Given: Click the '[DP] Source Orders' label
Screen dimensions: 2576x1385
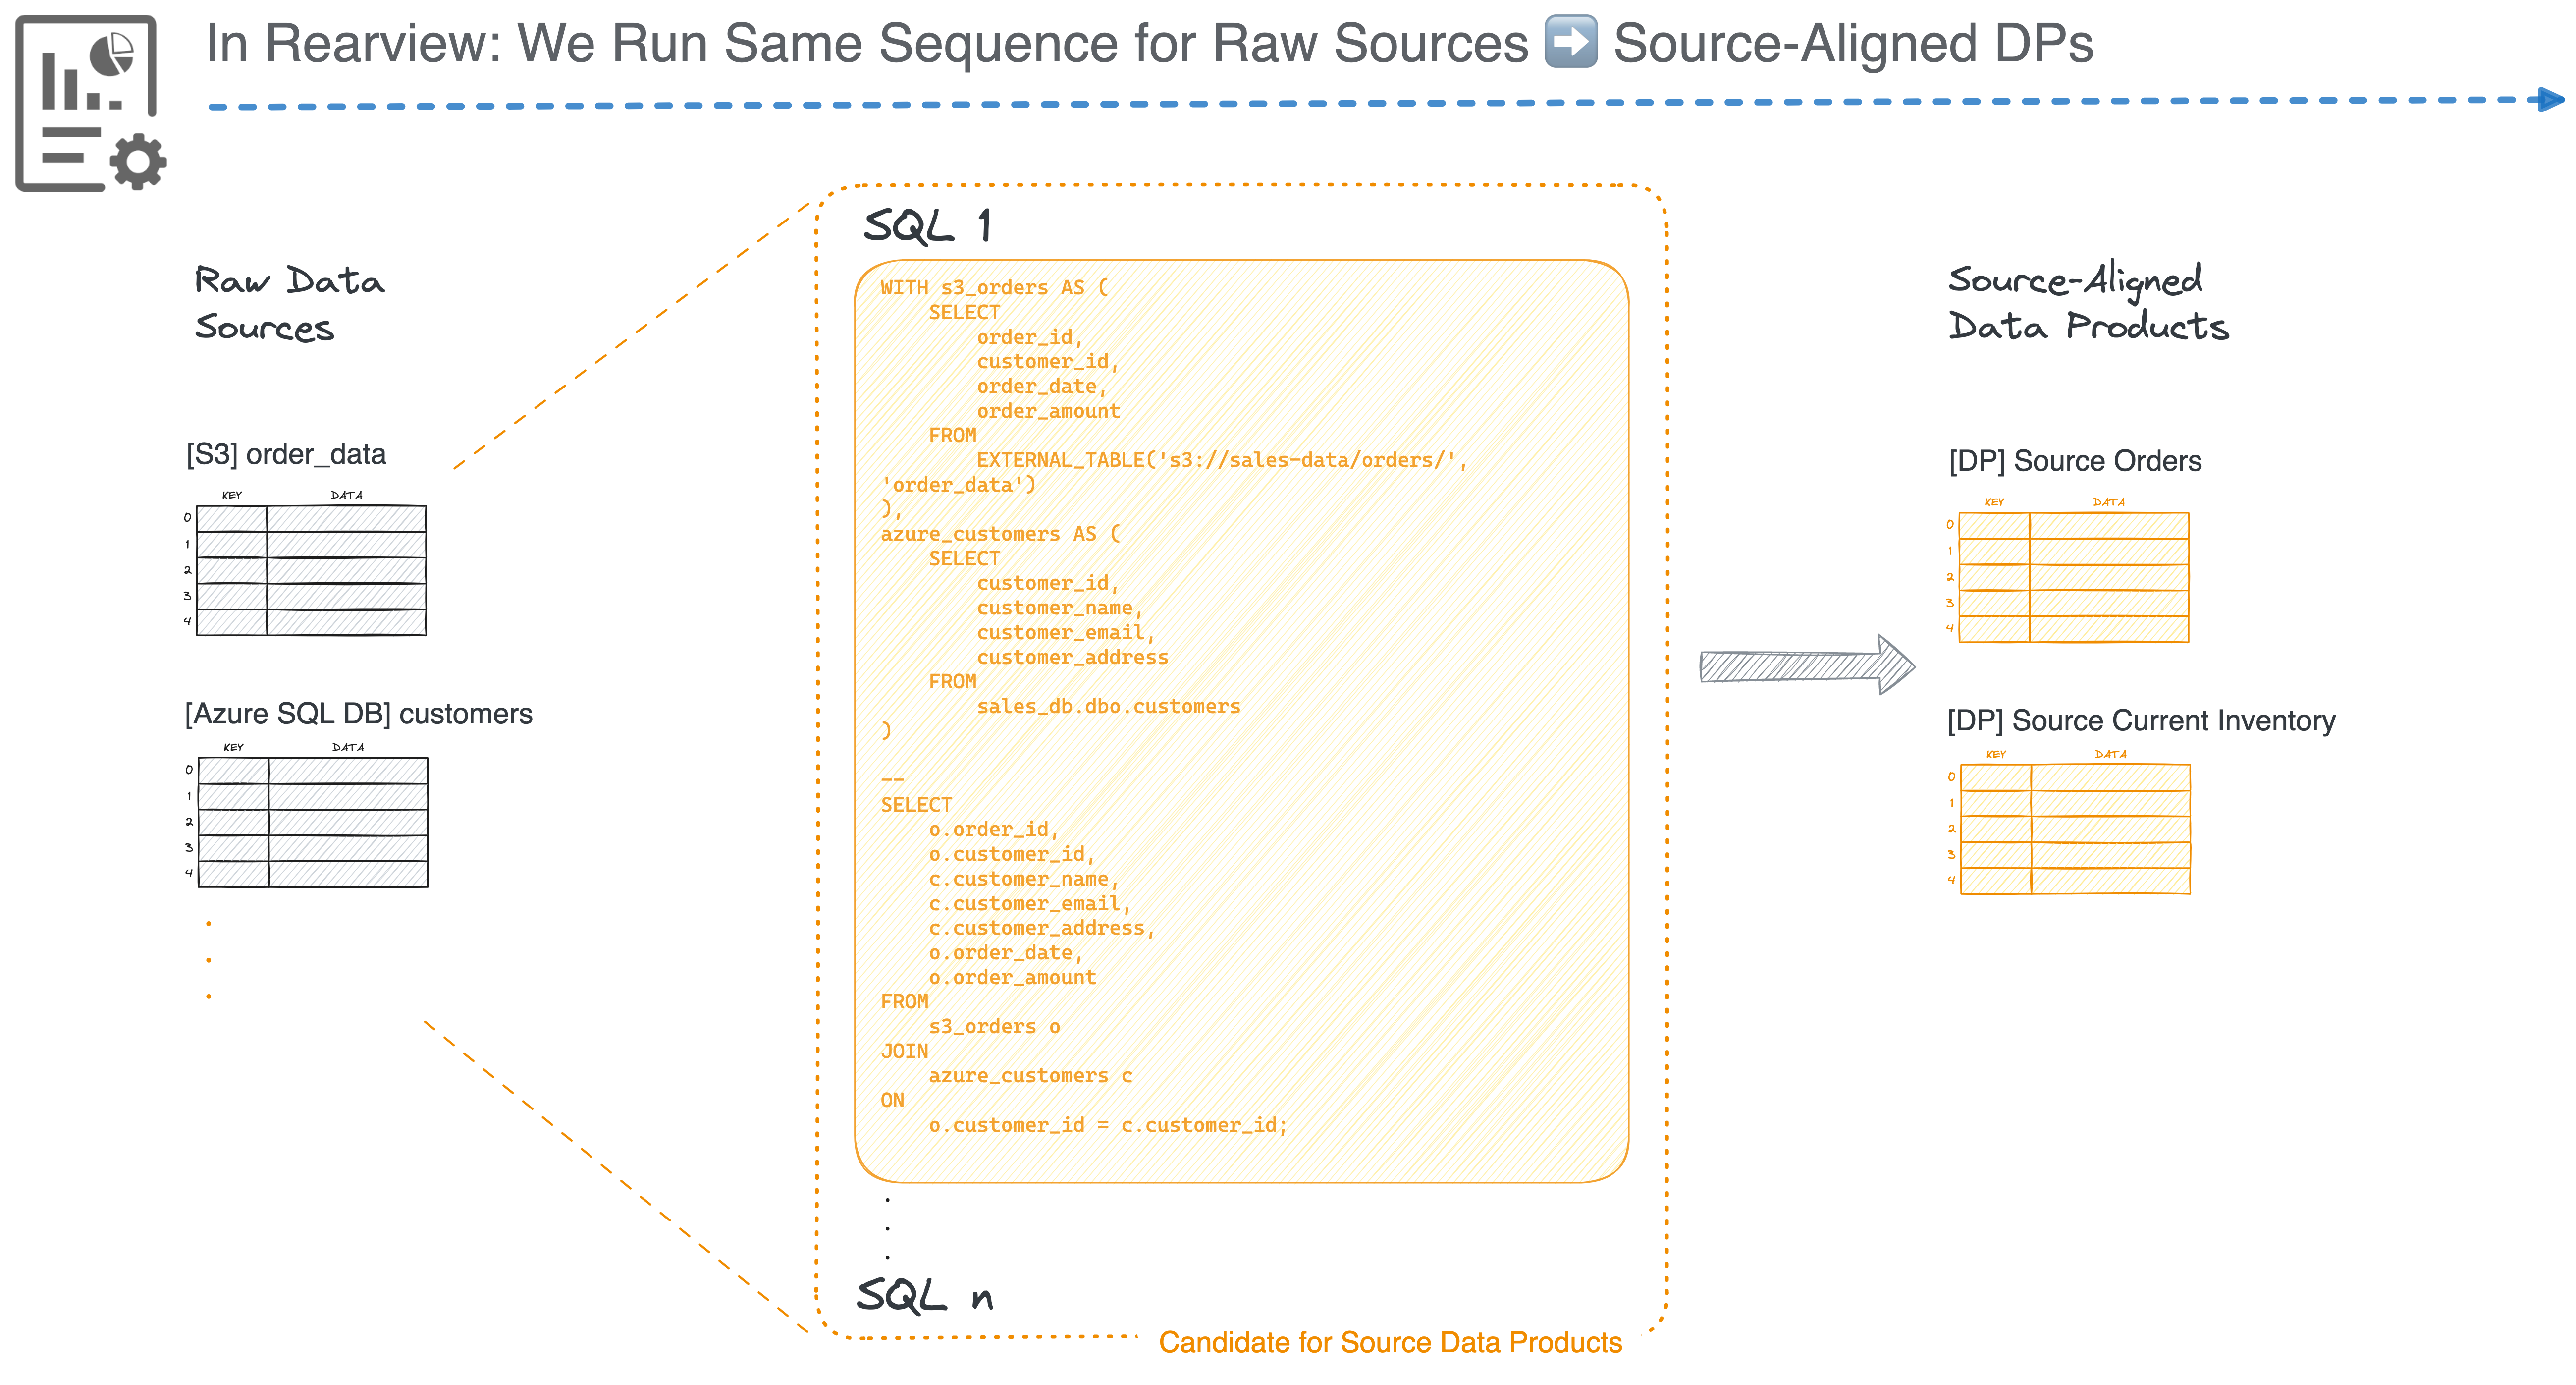Looking at the screenshot, I should (2075, 461).
